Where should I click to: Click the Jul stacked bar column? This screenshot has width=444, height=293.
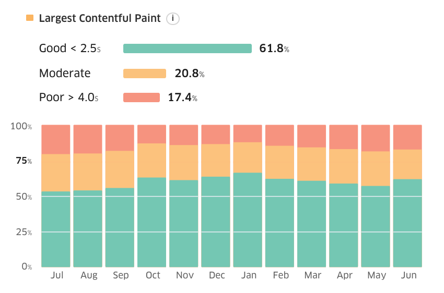56,196
